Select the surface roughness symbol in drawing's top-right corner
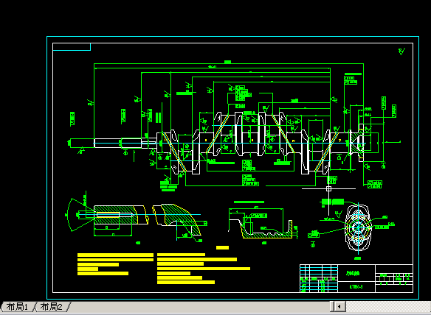The image size is (431, 315). tap(401, 52)
